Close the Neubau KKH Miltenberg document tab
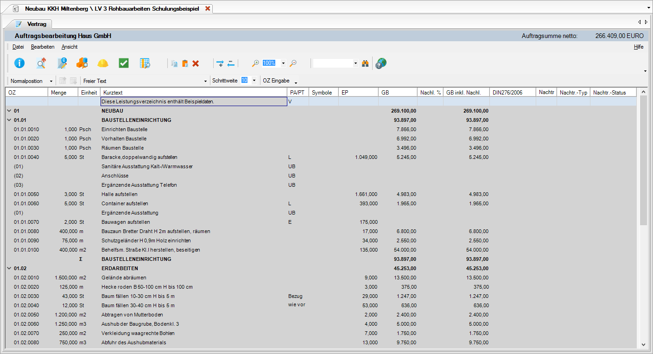653x354 pixels. [x=208, y=9]
